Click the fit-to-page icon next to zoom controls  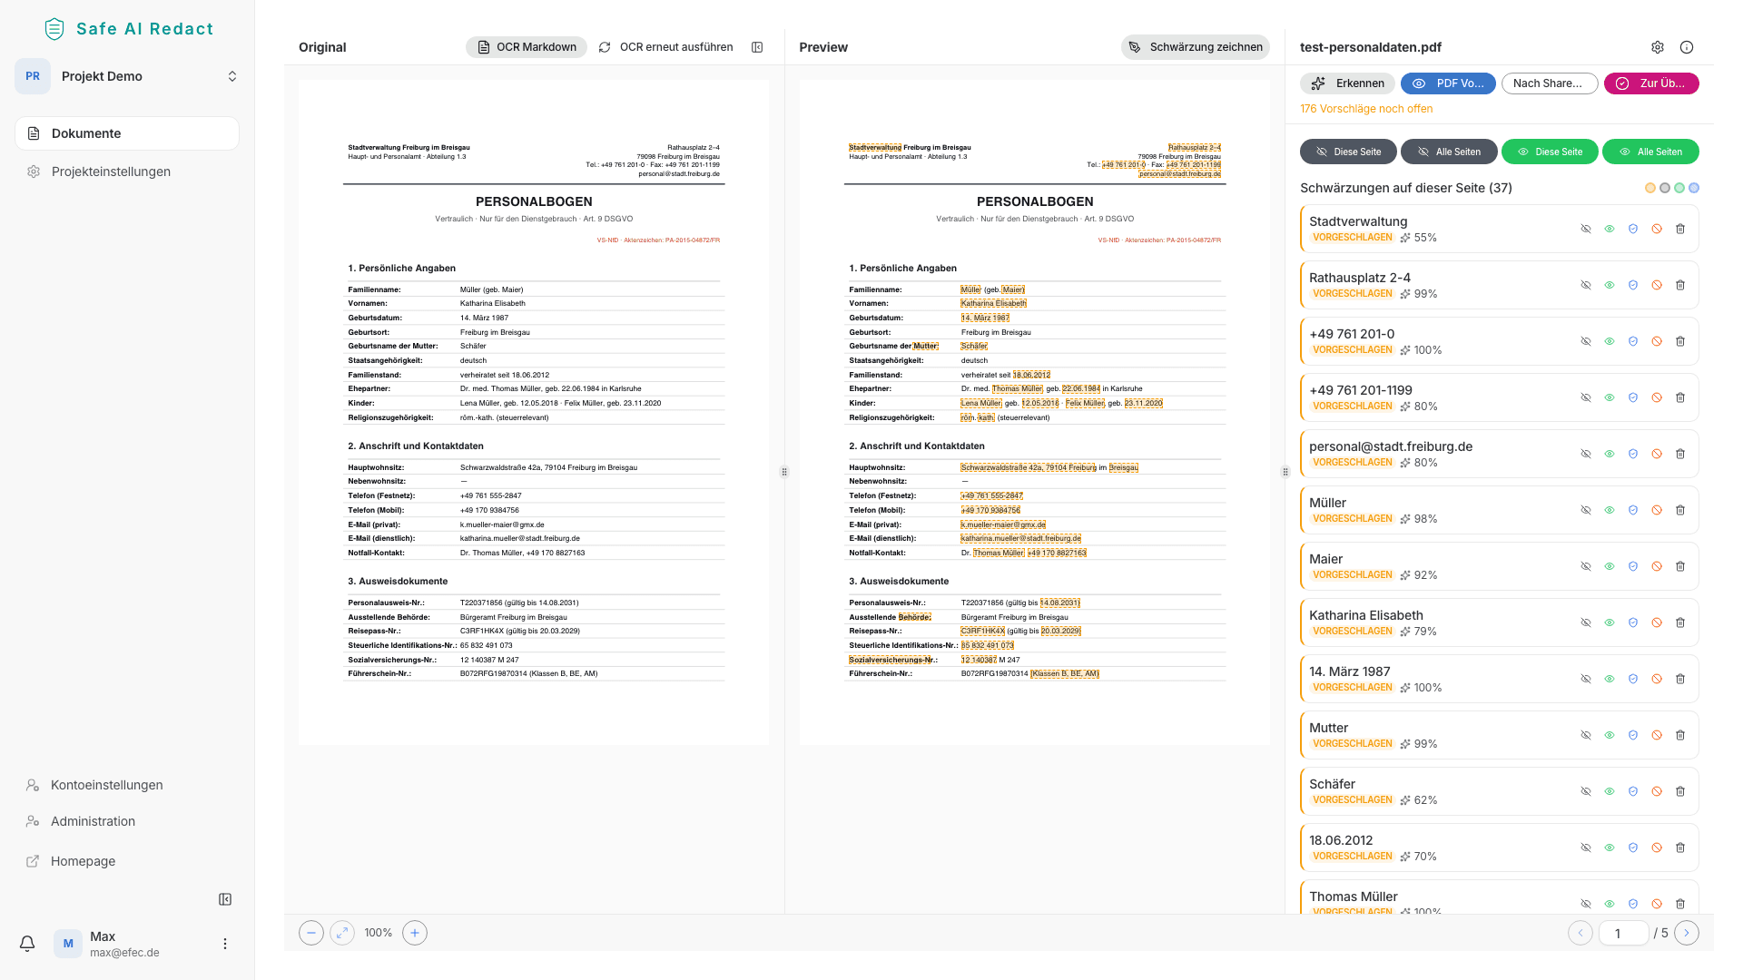coord(342,932)
